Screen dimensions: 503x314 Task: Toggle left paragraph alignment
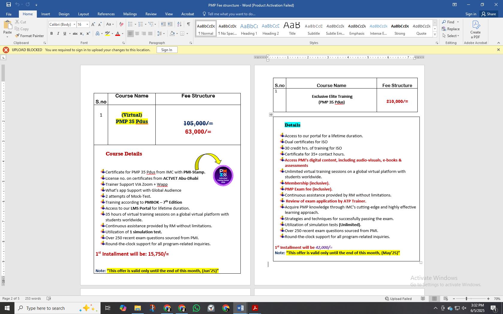130,33
